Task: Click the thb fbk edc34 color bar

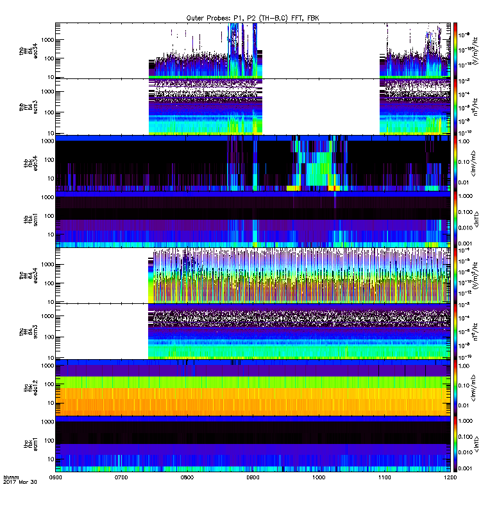Action: (455, 163)
